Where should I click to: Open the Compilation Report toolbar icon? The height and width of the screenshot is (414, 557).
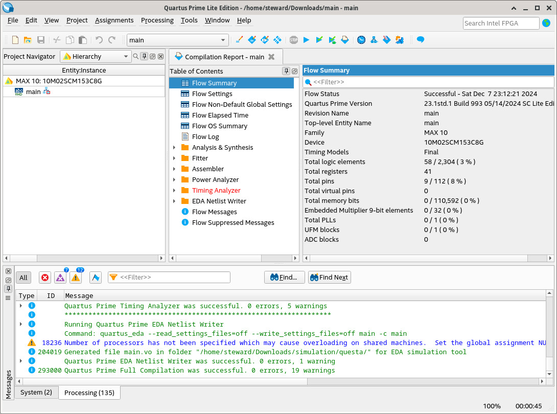coord(345,40)
